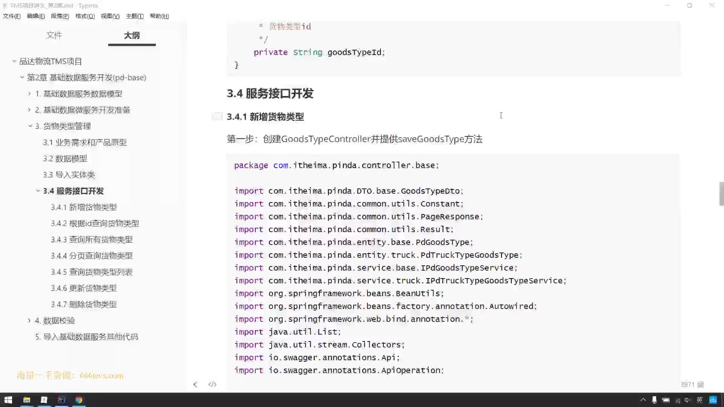Open 帮助(H) menu
The image size is (724, 407).
159,16
